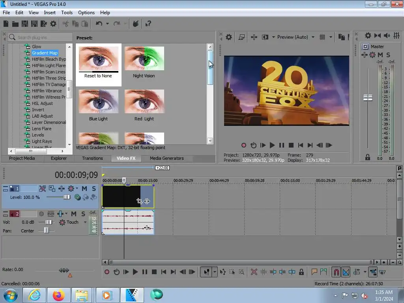Insert a region with the timeline toolbar icon
This screenshot has height=303, width=404.
(x=324, y=272)
